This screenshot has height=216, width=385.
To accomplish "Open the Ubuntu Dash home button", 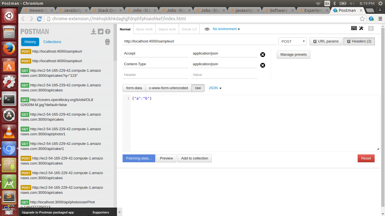I will pyautogui.click(x=9, y=15).
